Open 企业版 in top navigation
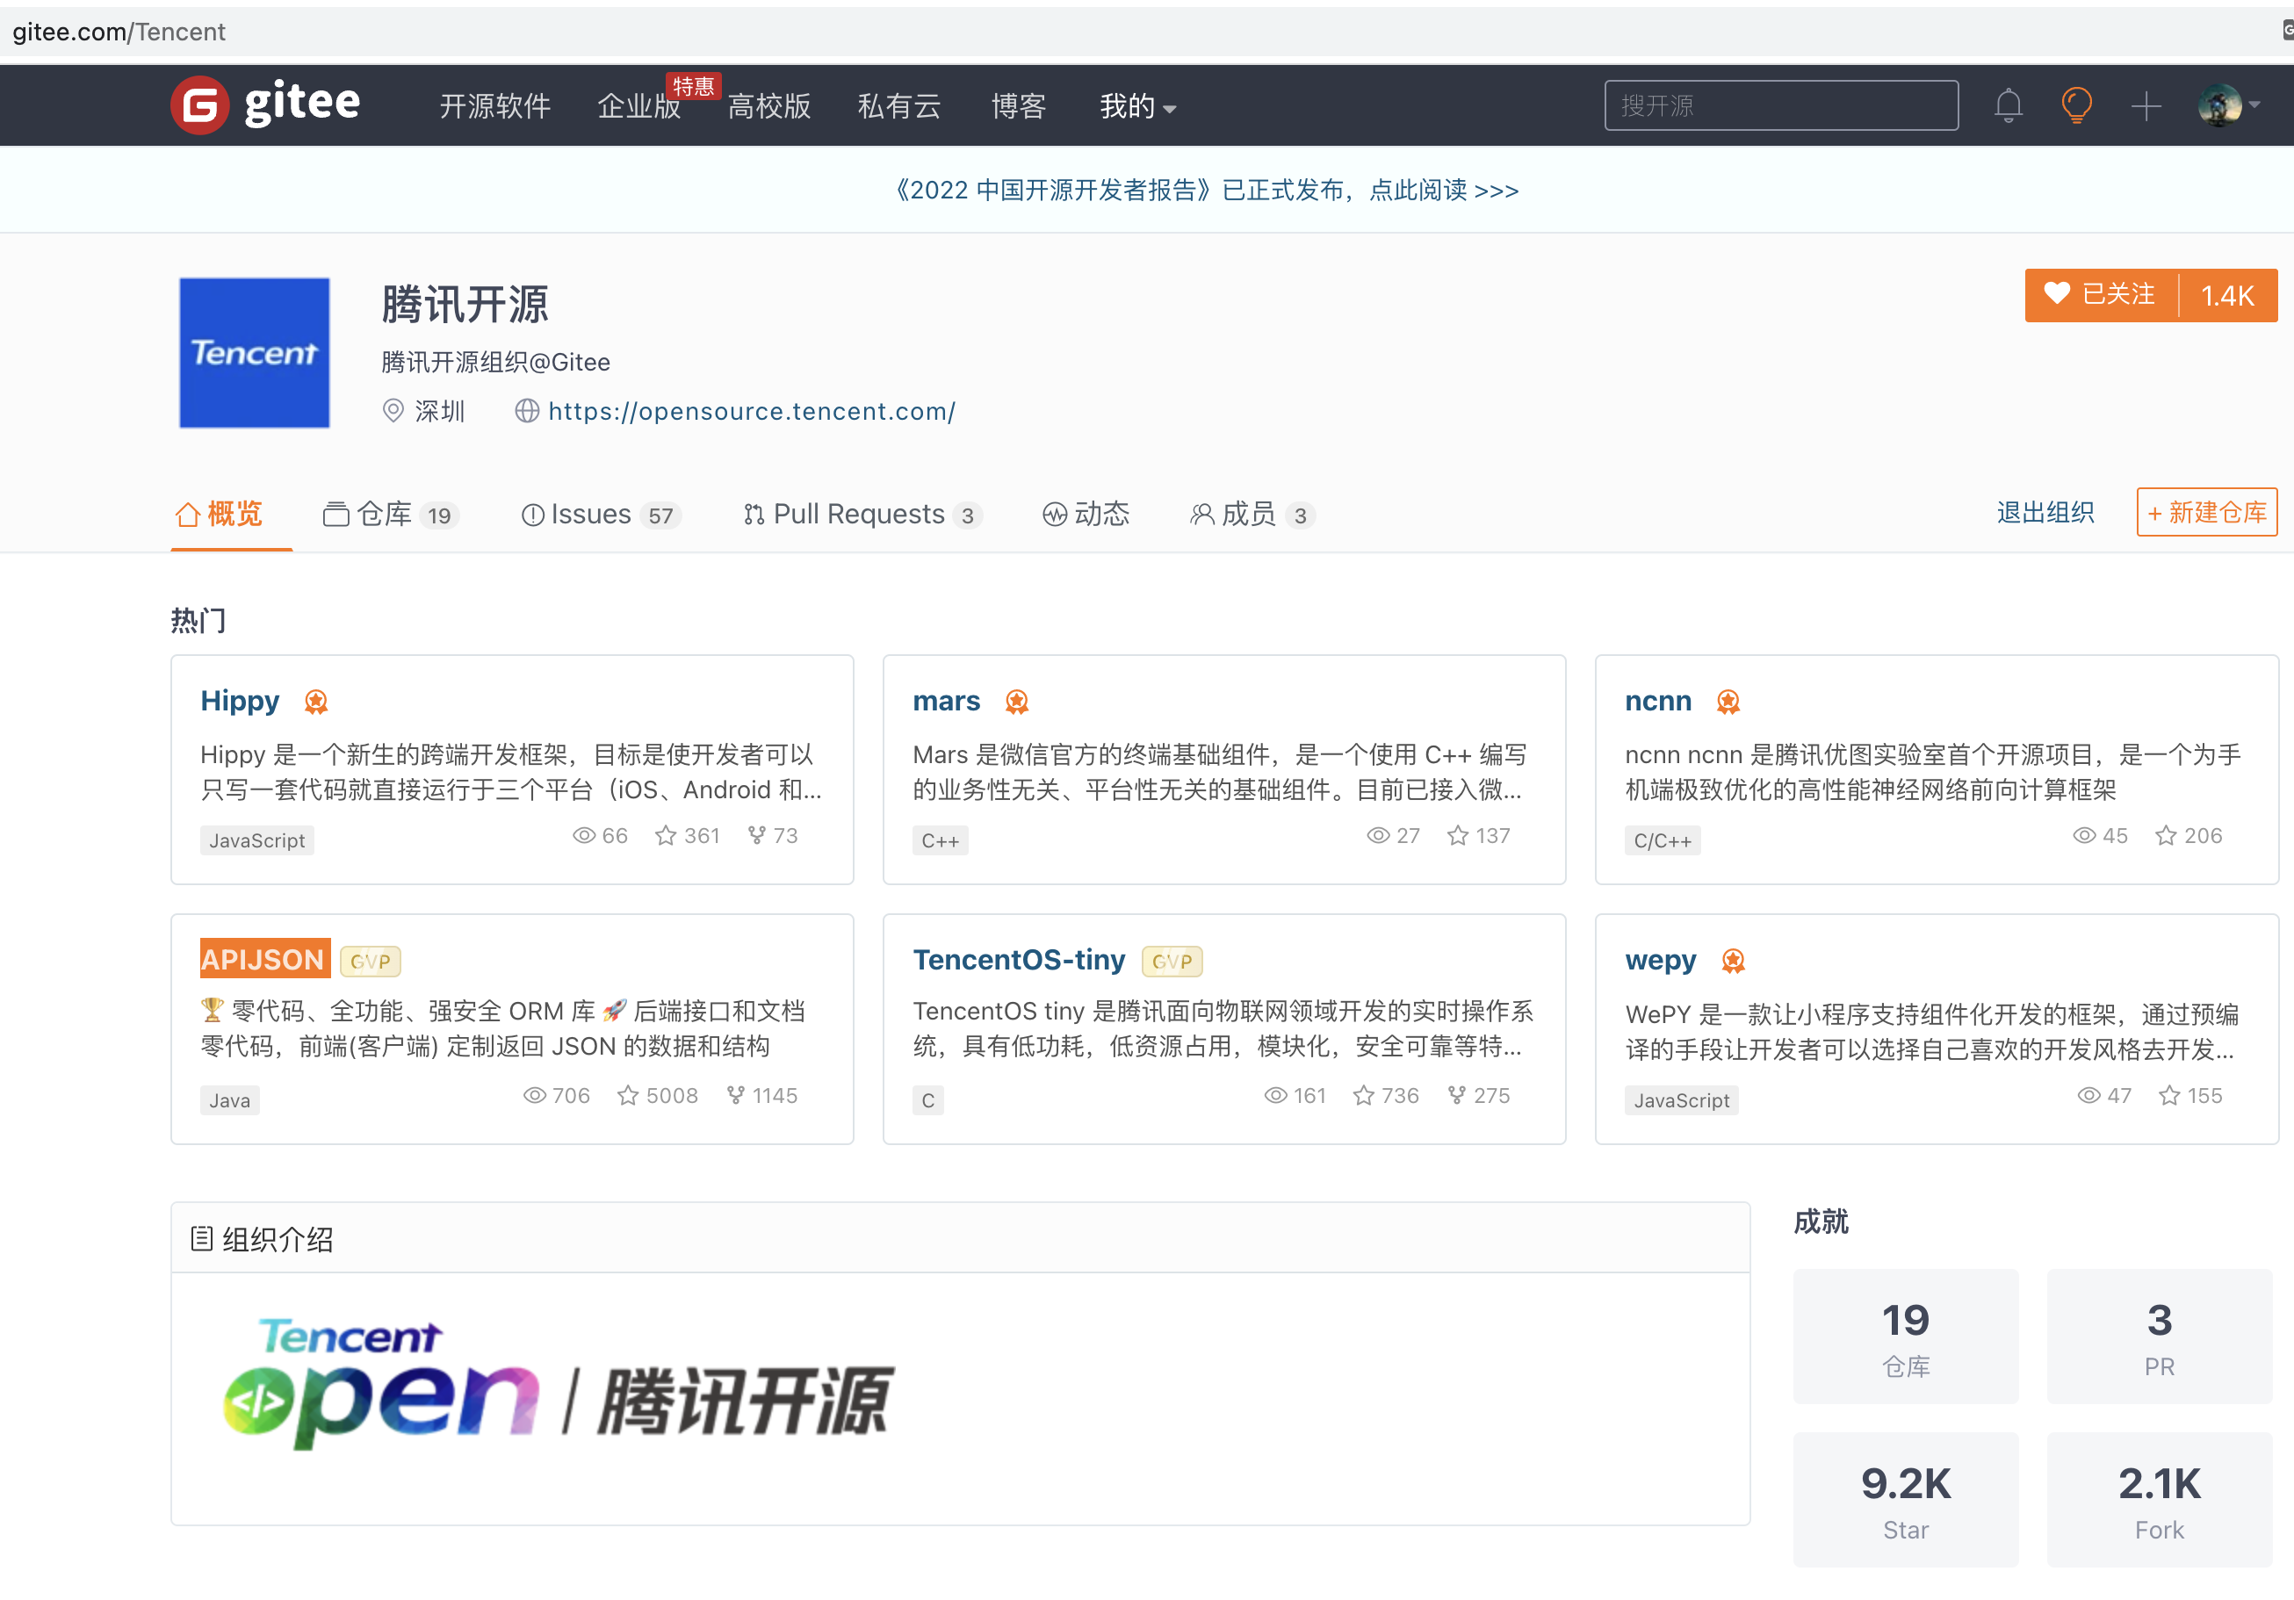 click(x=638, y=106)
